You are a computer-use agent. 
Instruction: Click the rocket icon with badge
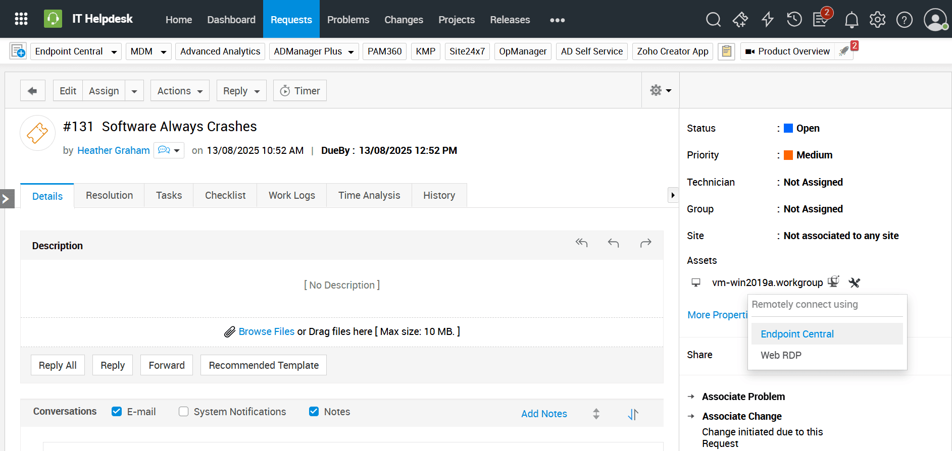coord(844,51)
